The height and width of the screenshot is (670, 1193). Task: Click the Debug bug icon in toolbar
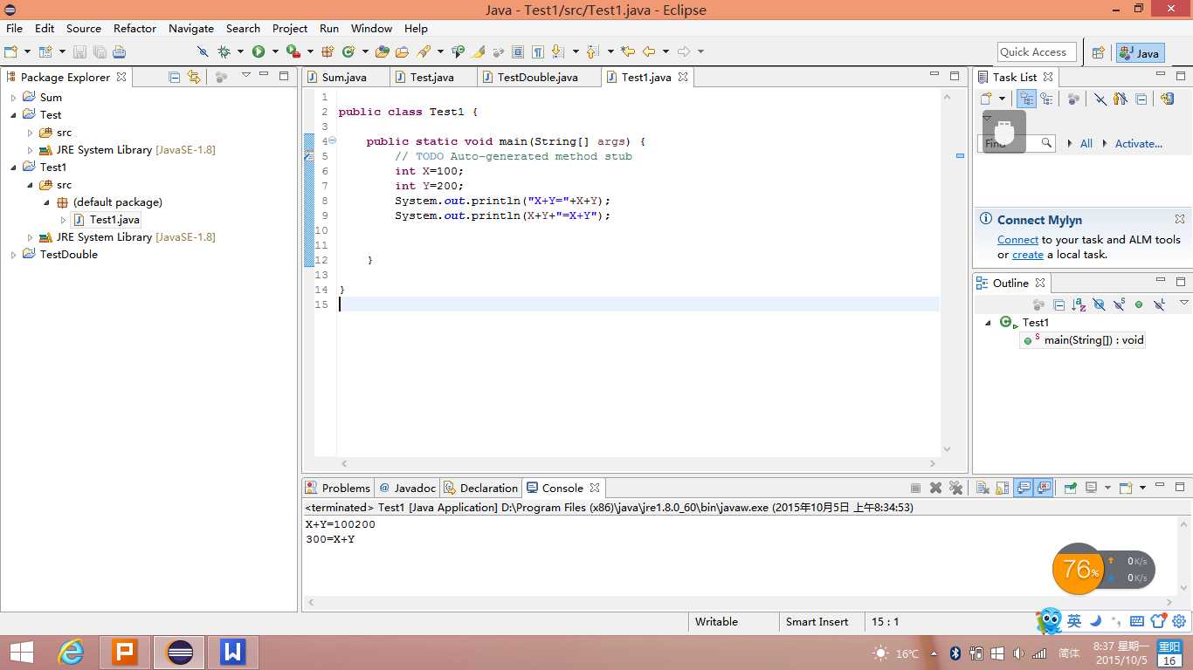pos(224,51)
